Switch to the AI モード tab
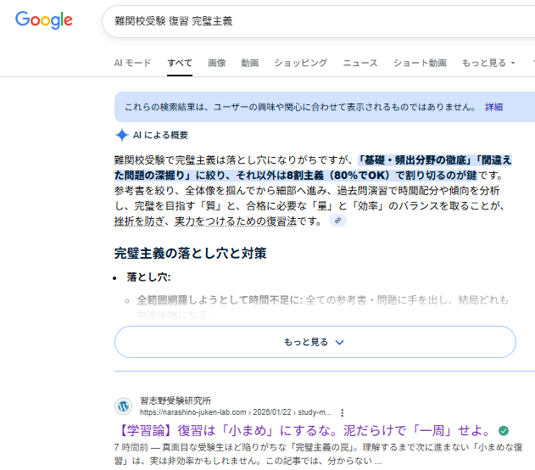Screen dimensions: 535x470 coord(133,63)
